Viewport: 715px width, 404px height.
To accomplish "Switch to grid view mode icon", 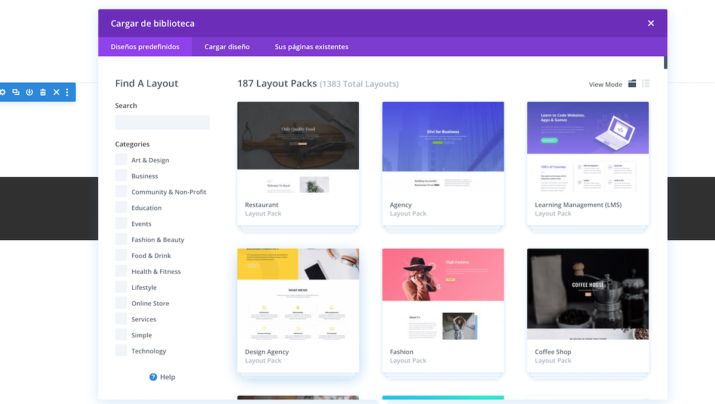I will click(x=632, y=84).
